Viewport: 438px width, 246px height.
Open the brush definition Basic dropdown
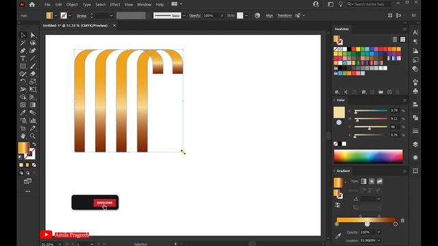pos(184,16)
